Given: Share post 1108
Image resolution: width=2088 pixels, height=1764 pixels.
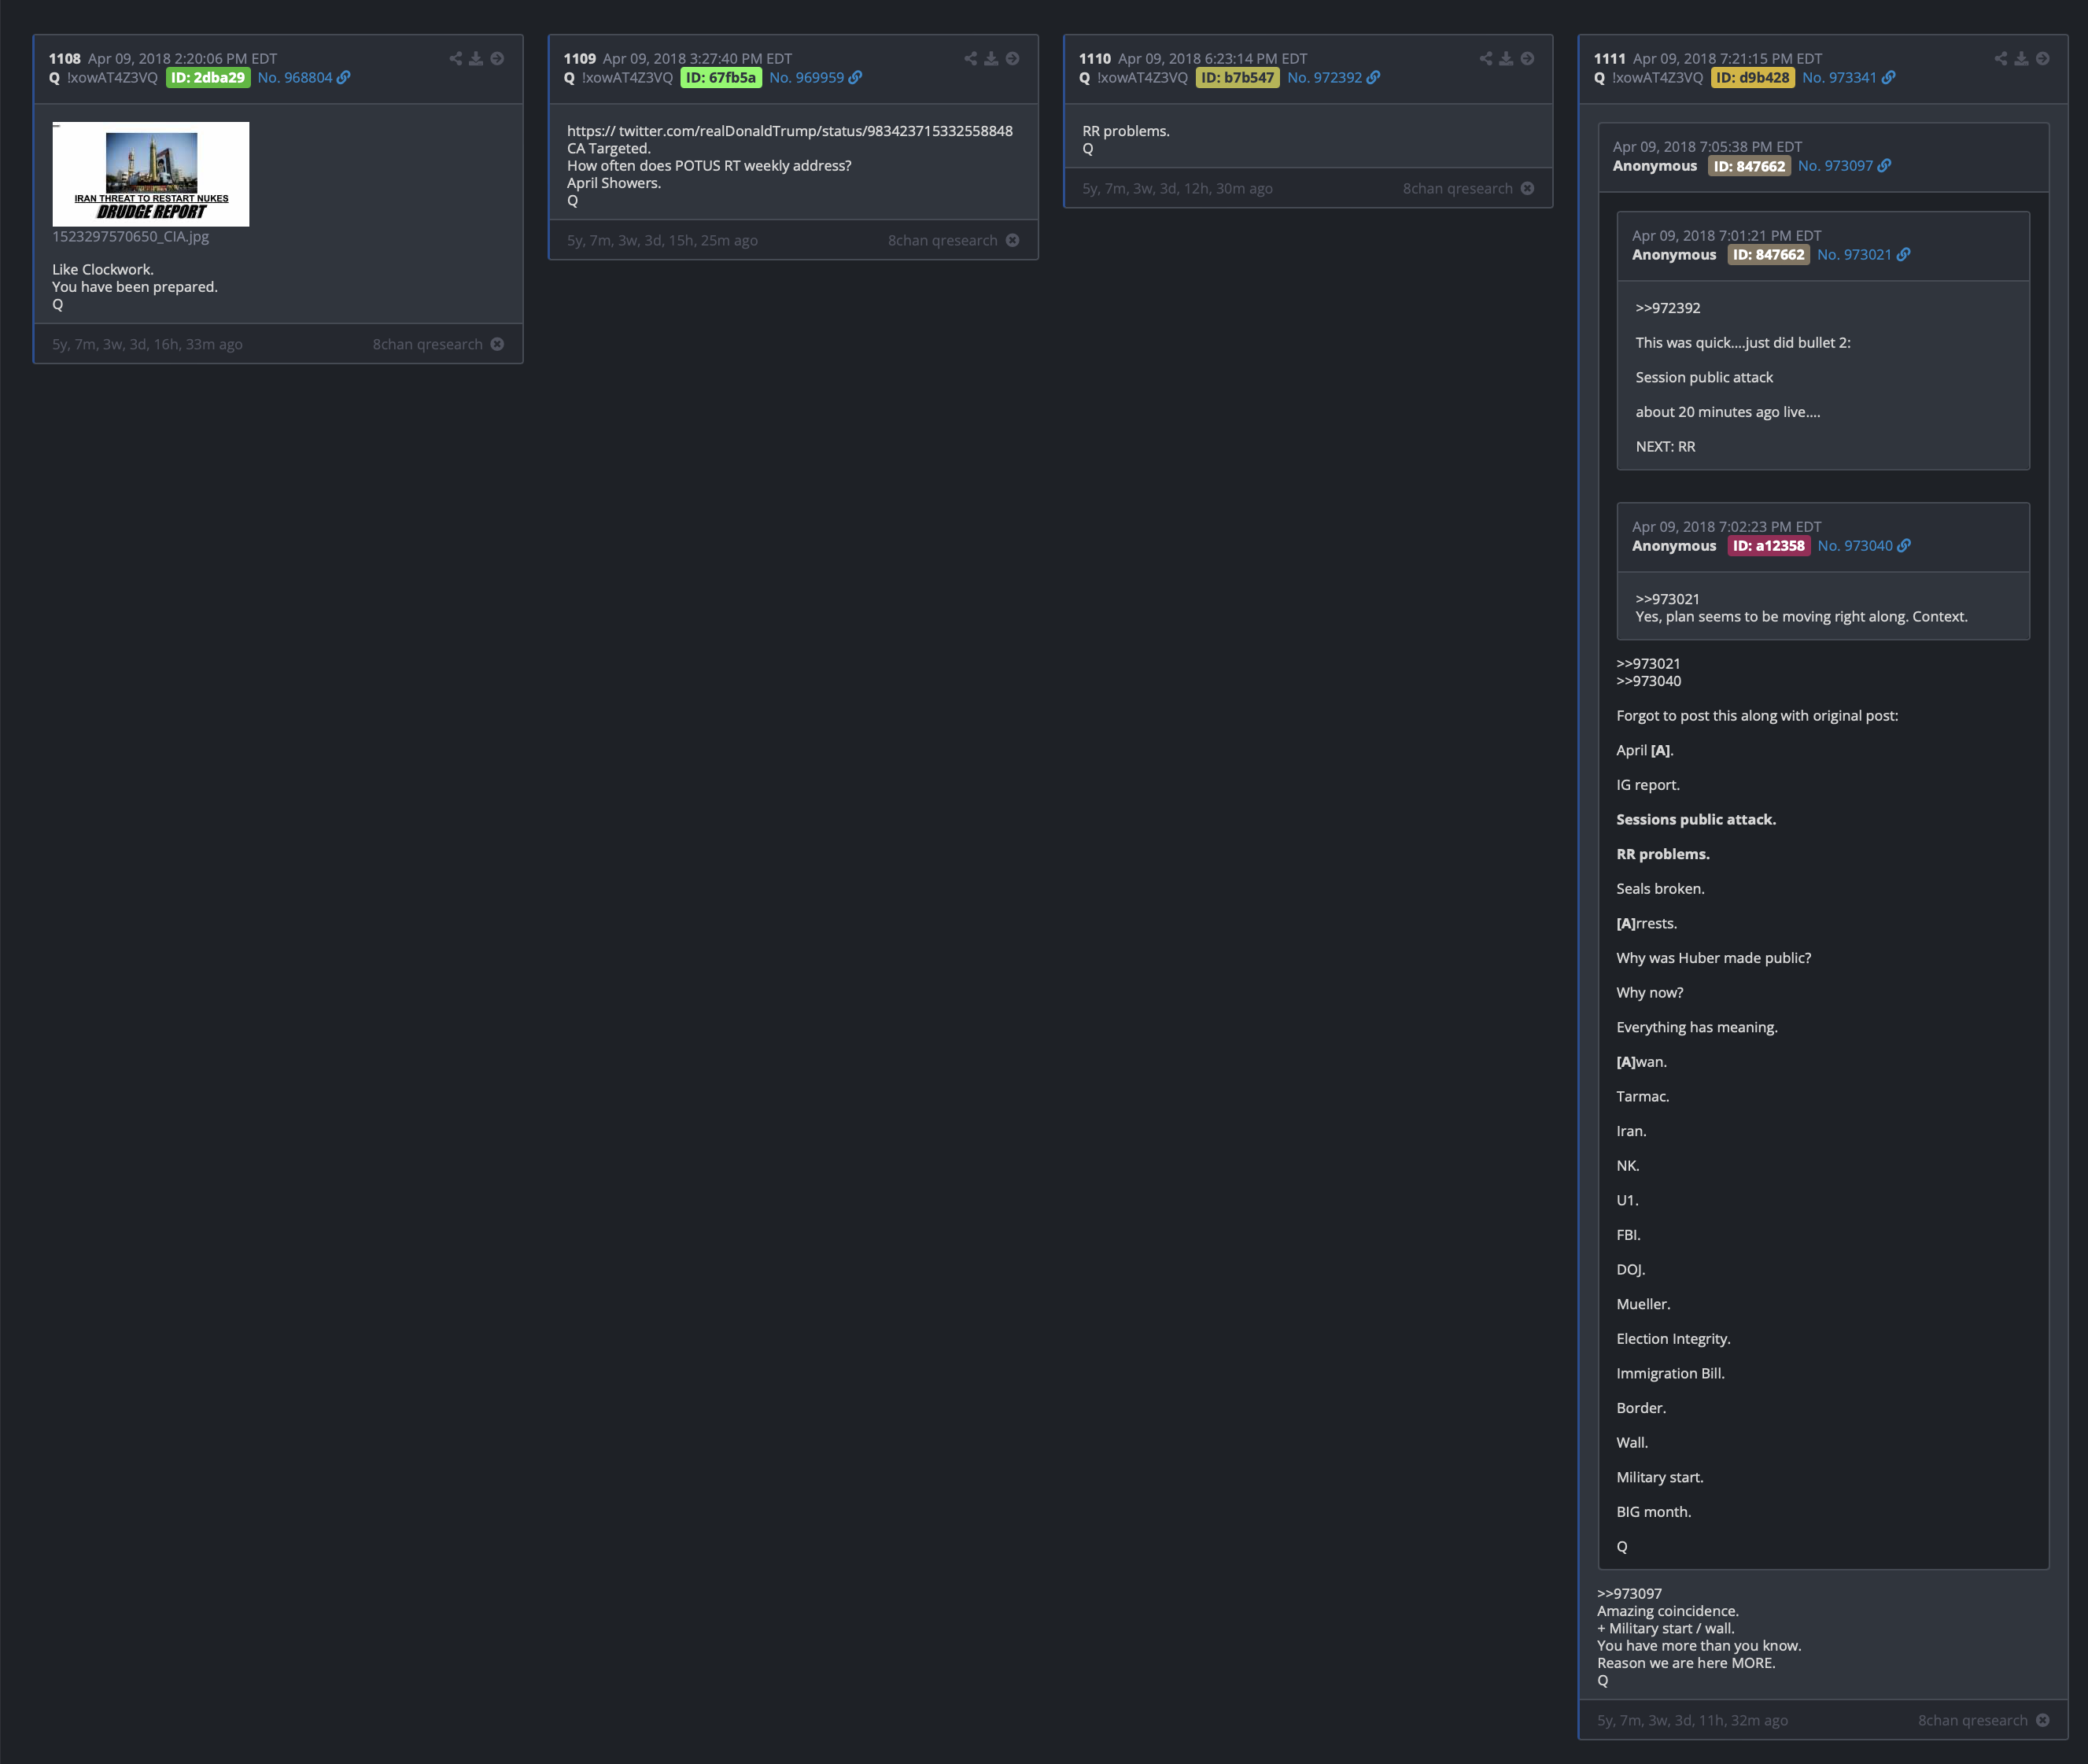Looking at the screenshot, I should pos(455,59).
